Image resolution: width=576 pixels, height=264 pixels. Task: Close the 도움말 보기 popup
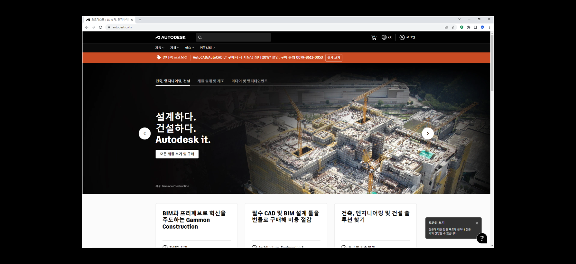click(x=477, y=223)
